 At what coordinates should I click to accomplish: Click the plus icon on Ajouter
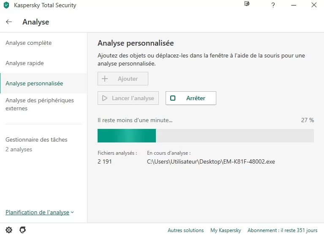coord(105,79)
